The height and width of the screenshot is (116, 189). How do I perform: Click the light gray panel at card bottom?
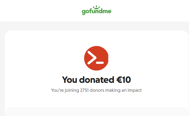(96, 112)
